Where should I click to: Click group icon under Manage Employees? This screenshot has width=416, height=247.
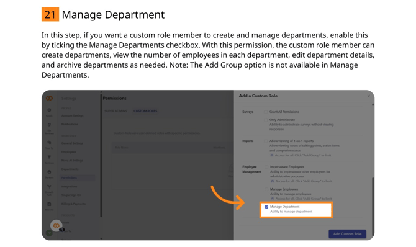coord(272,199)
